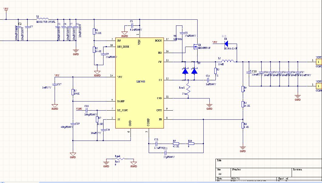Select capacitor C2 at the input
The width and height of the screenshot is (322, 183).
click(18, 27)
